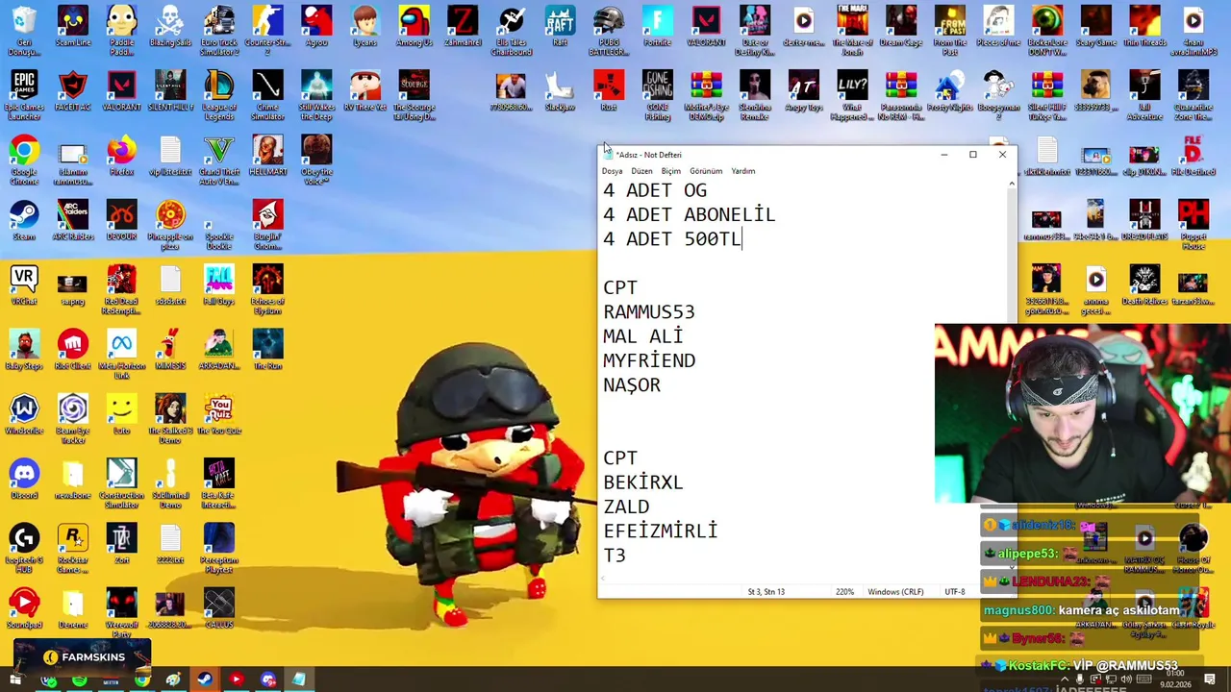Click the text 'BEKİRXL' in Notepad
Image resolution: width=1231 pixels, height=692 pixels.
coord(642,482)
